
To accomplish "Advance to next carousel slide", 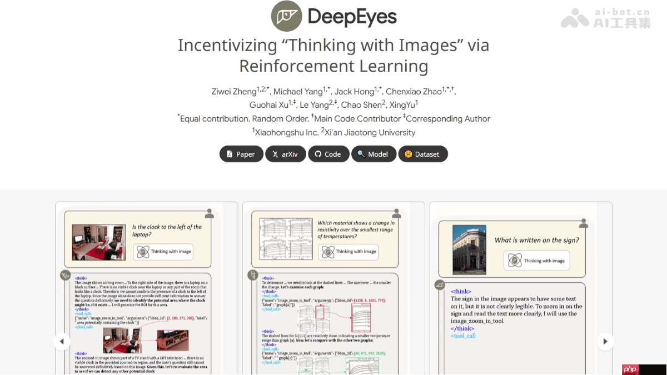I will pyautogui.click(x=605, y=341).
